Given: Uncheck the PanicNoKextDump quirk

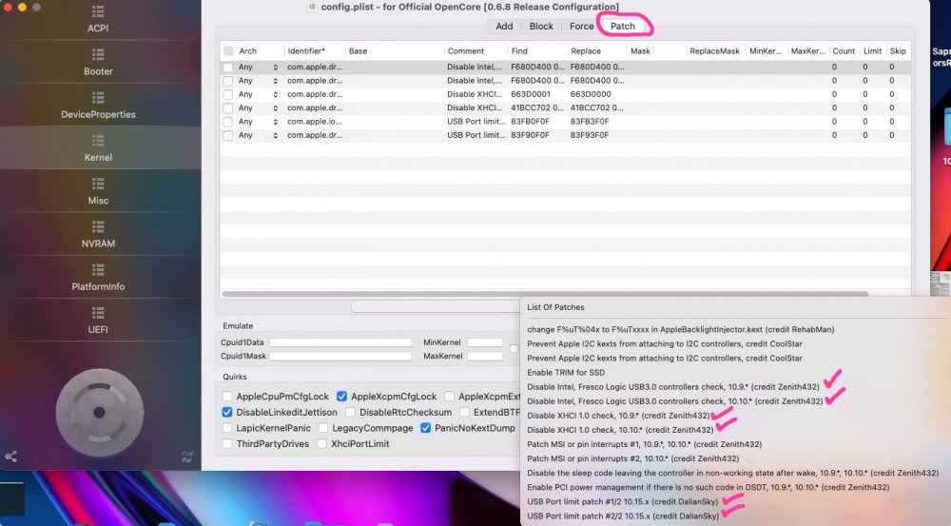Looking at the screenshot, I should pos(426,428).
